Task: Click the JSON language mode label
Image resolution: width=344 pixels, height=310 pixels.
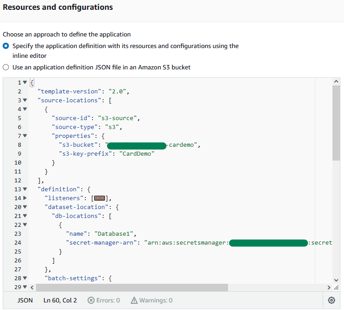Action: click(25, 300)
